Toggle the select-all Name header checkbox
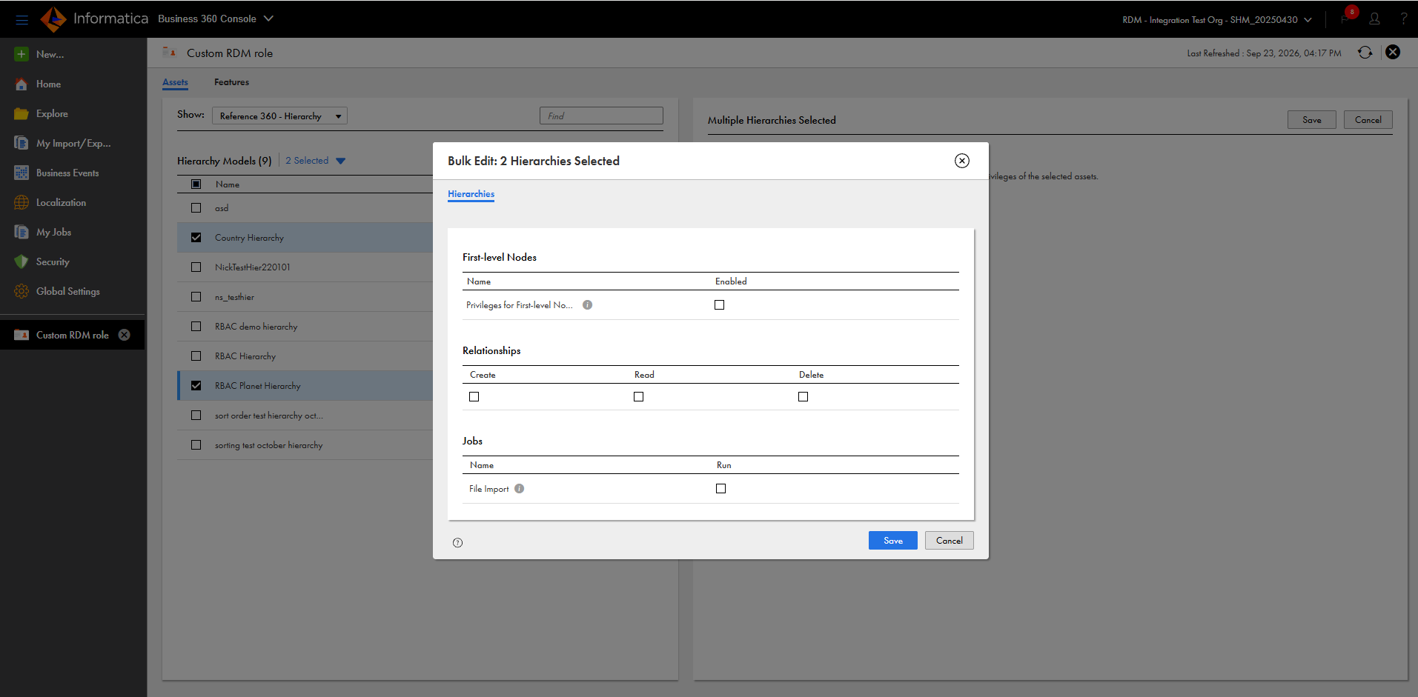 pos(196,184)
